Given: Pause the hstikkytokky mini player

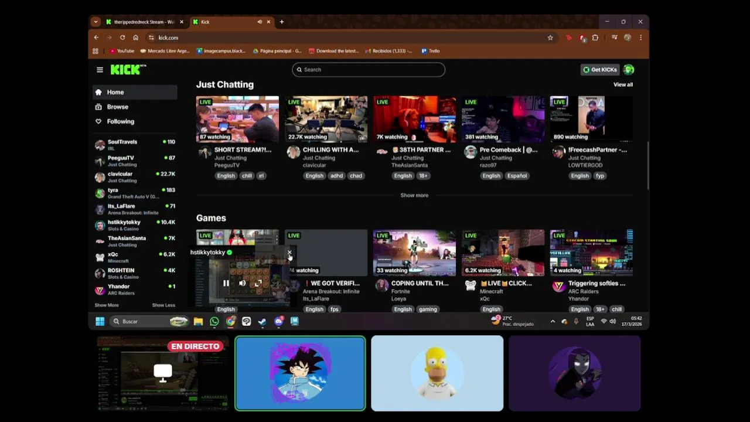Looking at the screenshot, I should 226,283.
